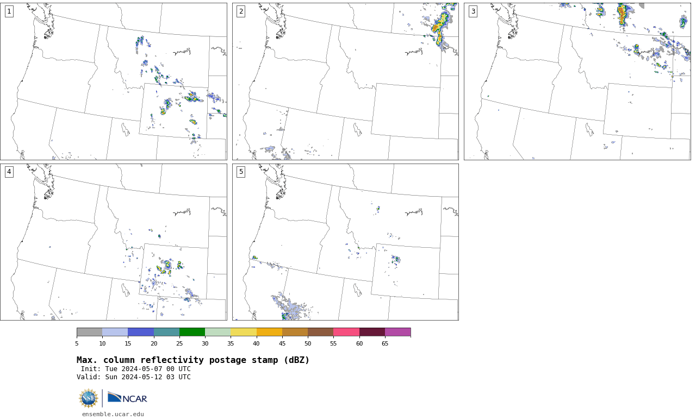Click the Max. column reflectivity title text

point(193,360)
